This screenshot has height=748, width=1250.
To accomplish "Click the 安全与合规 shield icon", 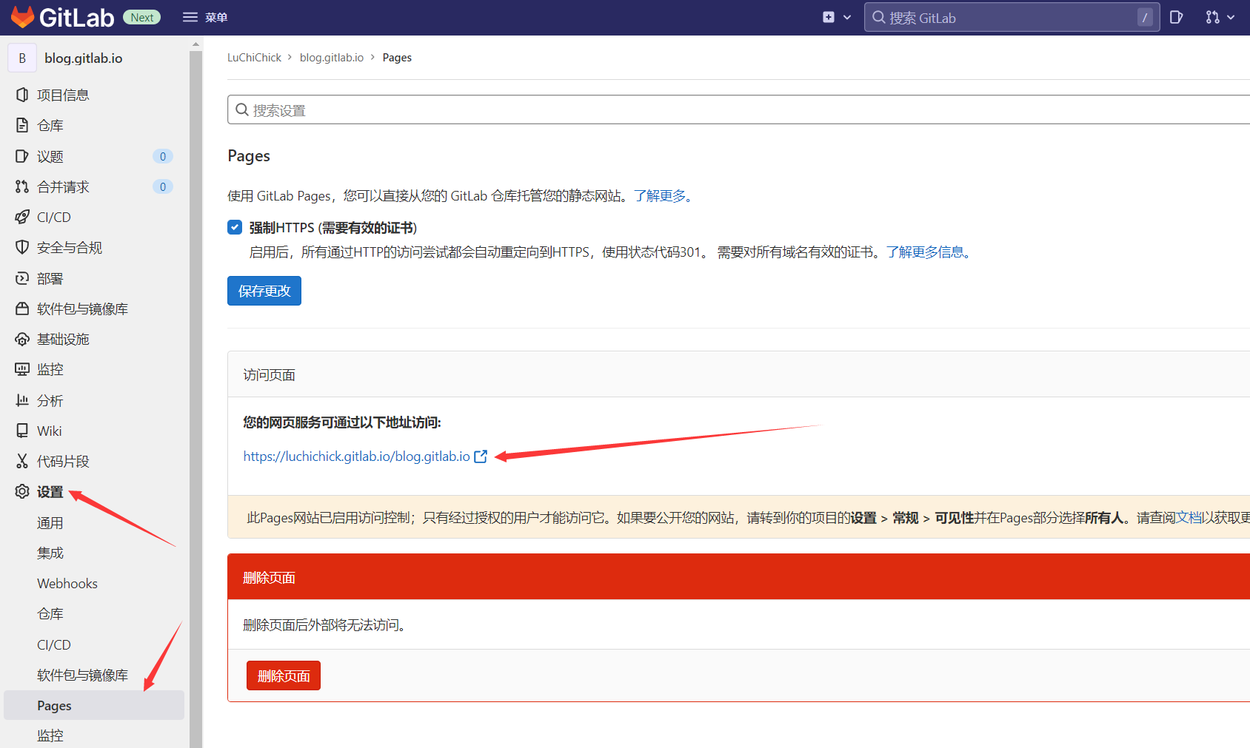I will 22,247.
